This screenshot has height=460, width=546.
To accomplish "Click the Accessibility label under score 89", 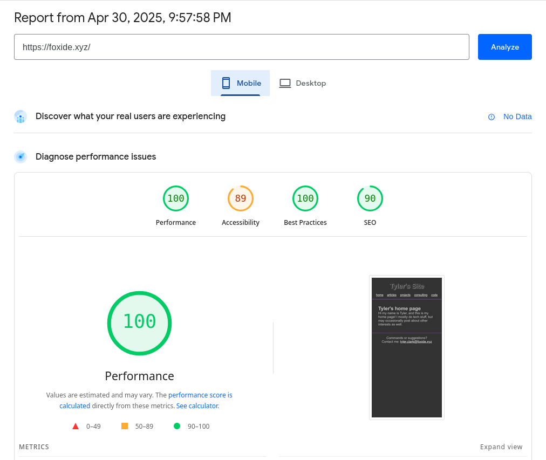I will 241,222.
